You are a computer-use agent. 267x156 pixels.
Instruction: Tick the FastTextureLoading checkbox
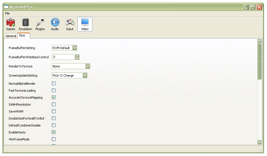tap(54, 91)
